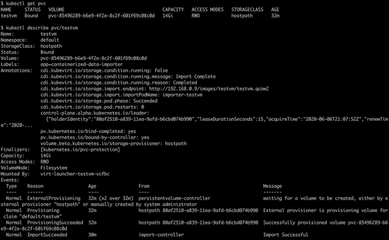
Task: Select the ExternalProvisioning event reason
Action: click(x=54, y=198)
